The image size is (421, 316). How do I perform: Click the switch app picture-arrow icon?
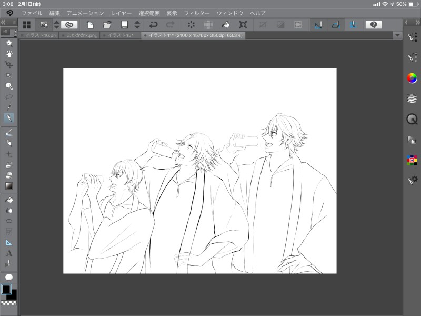pyautogui.click(x=44, y=25)
